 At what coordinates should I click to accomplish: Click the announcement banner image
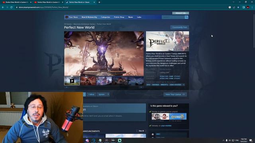coord(126,136)
